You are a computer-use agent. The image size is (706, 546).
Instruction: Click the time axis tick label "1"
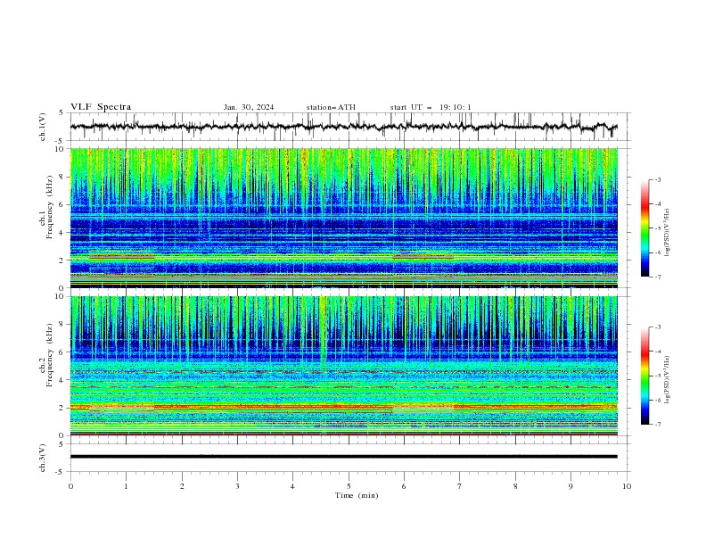click(126, 486)
